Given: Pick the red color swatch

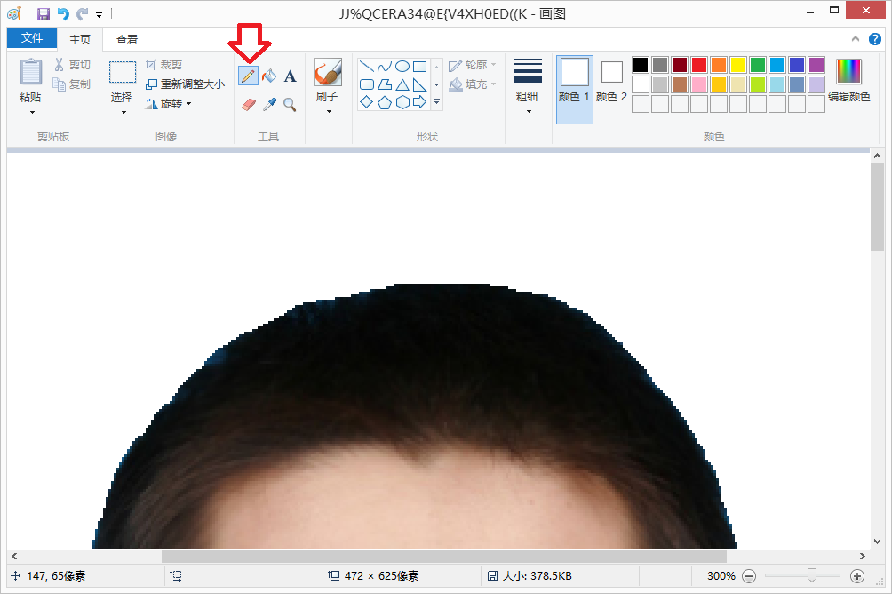Looking at the screenshot, I should (699, 64).
